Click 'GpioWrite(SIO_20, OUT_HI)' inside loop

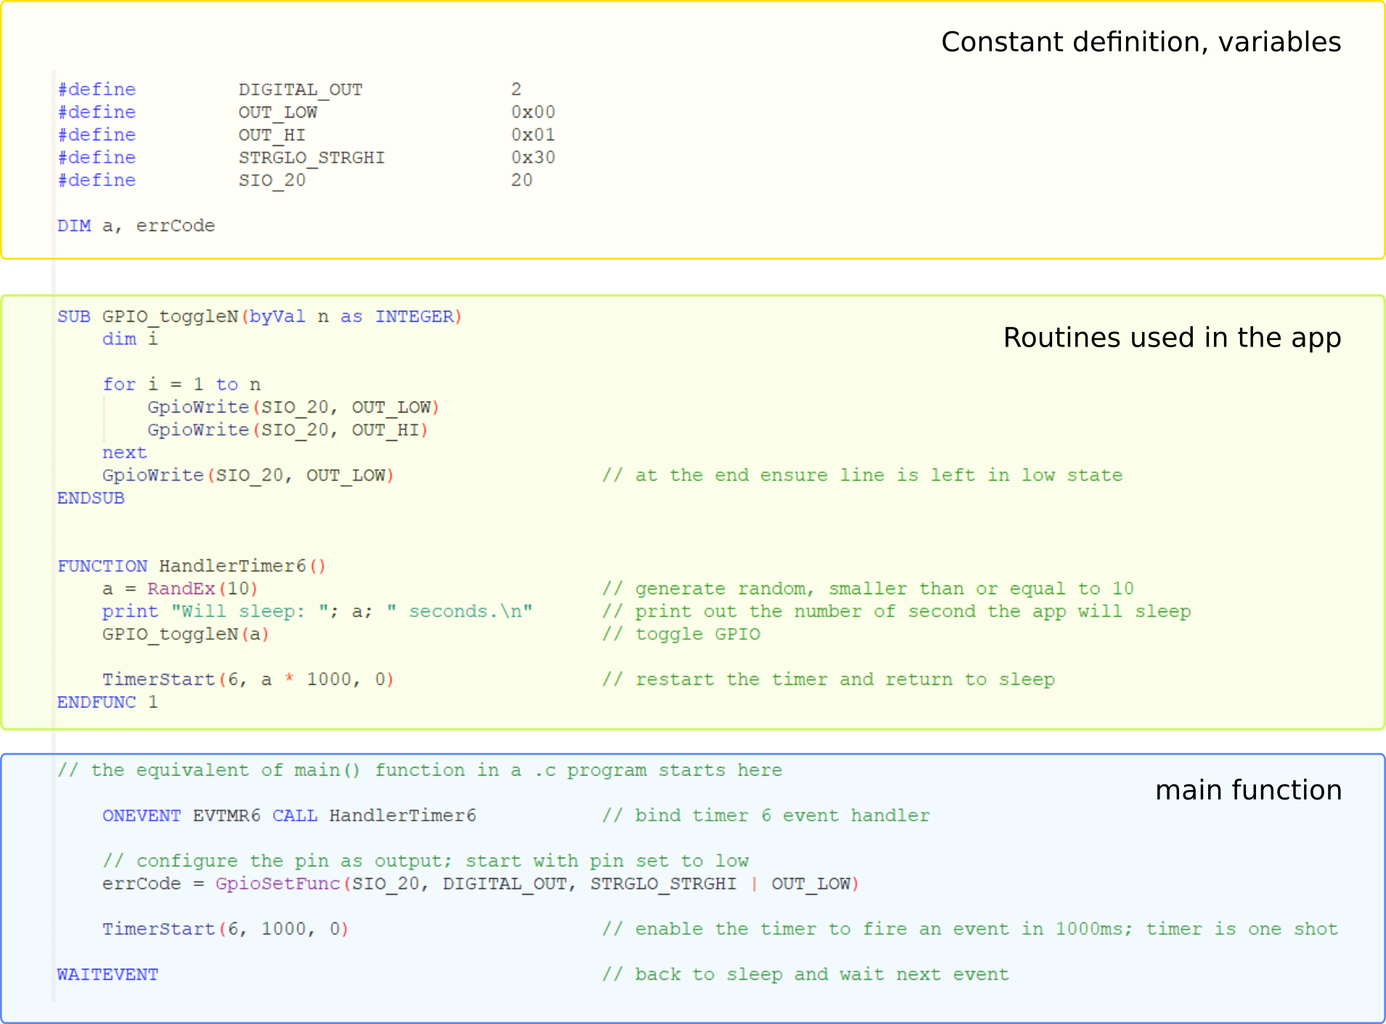click(288, 430)
